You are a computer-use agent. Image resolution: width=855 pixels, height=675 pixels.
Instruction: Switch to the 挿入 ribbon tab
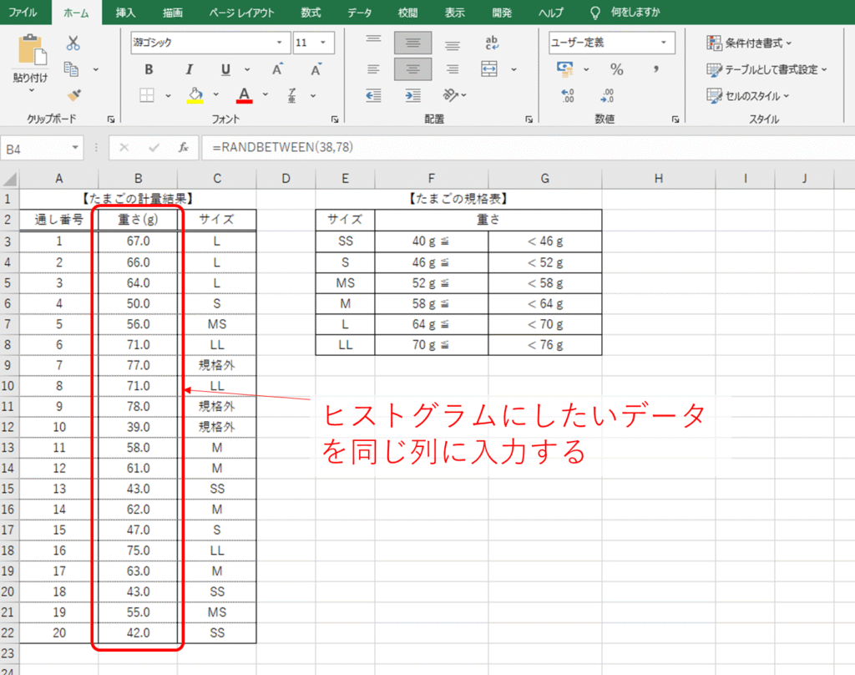pos(125,13)
